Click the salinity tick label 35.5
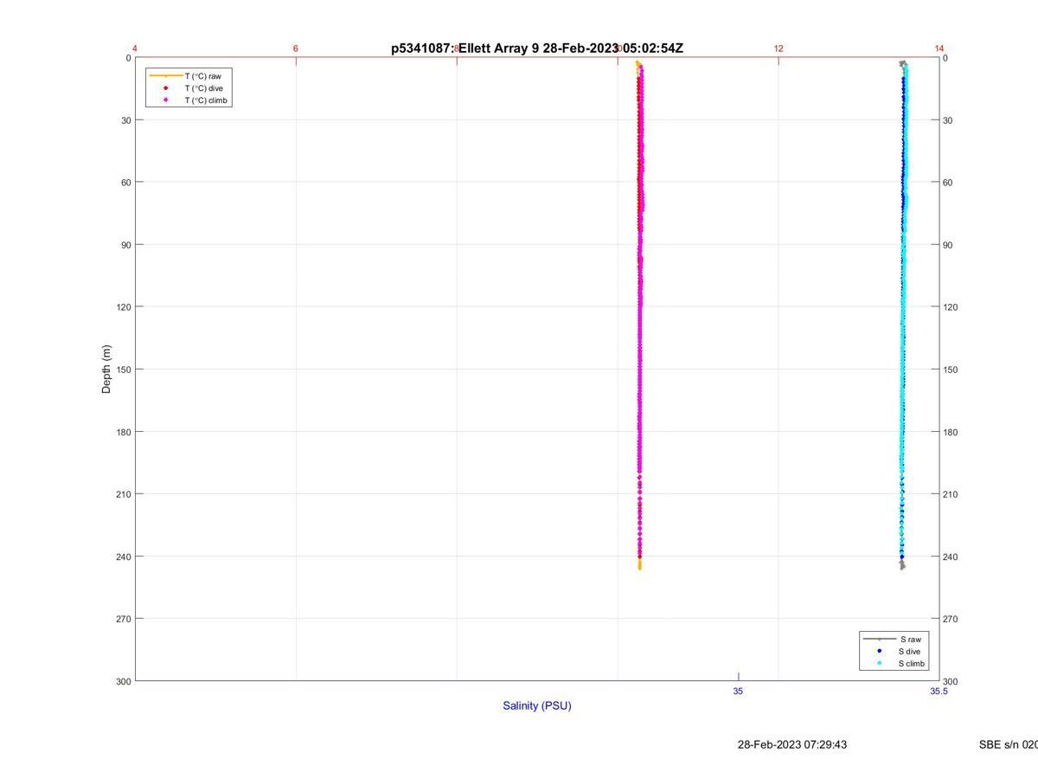This screenshot has width=1038, height=766. tap(939, 691)
